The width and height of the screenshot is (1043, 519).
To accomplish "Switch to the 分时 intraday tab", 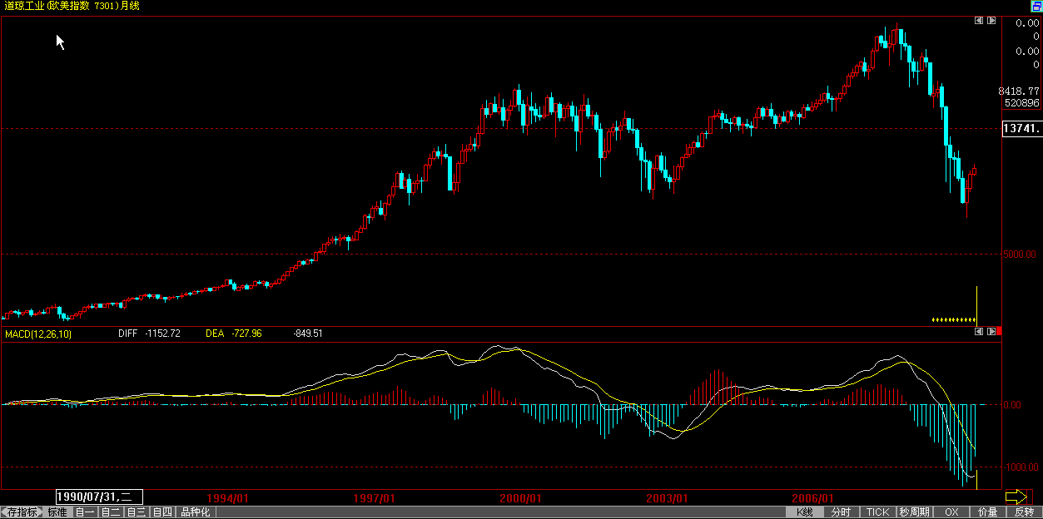I will click(x=841, y=512).
